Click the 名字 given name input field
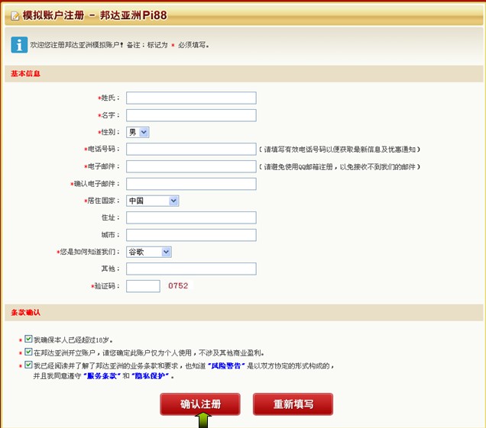Image resolution: width=486 pixels, height=428 pixels. pos(191,115)
